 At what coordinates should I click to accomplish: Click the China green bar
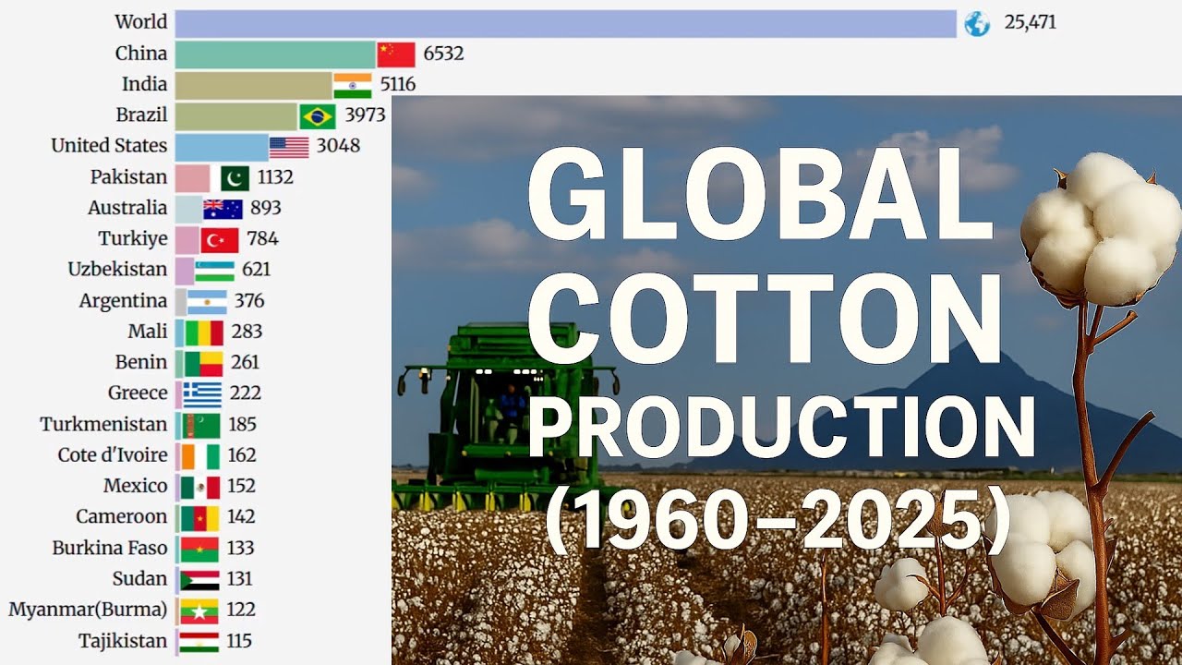pyautogui.click(x=275, y=54)
